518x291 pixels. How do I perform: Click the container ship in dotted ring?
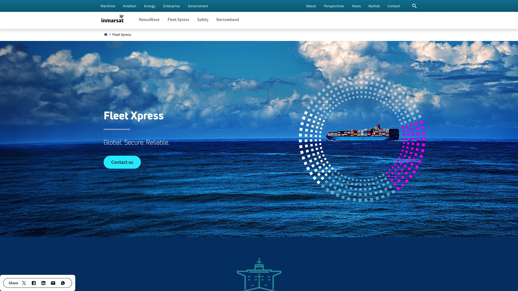click(362, 133)
